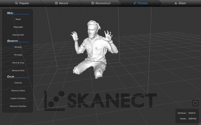Switch to the Prepare tab
Viewport: 201px width, 125px height.
coord(22,3)
